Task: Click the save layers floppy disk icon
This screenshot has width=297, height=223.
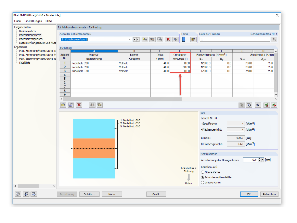Action: (x=71, y=105)
